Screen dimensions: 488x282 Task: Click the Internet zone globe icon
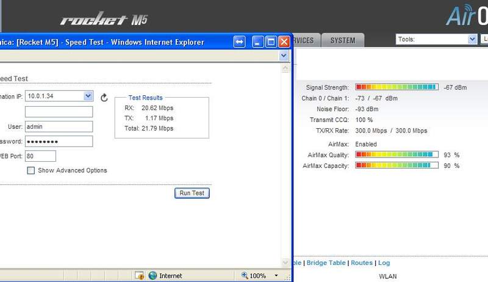152,275
